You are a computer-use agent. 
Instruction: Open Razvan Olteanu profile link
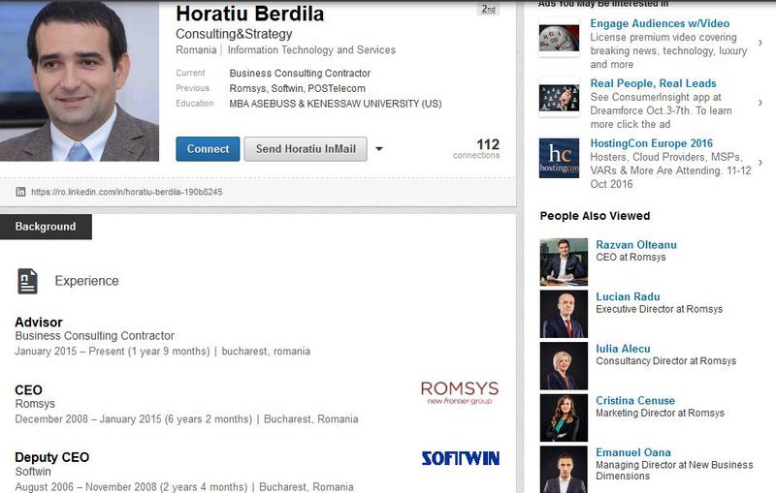click(x=636, y=244)
